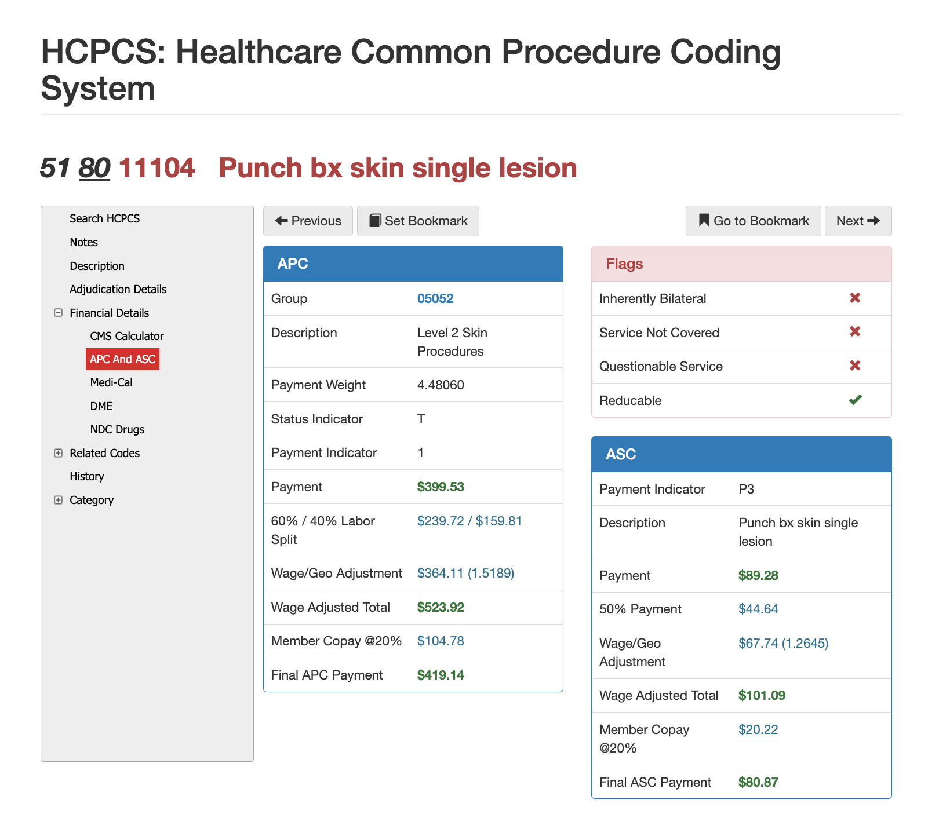939x818 pixels.
Task: Toggle the Questionable Service flag
Action: pyautogui.click(x=855, y=366)
